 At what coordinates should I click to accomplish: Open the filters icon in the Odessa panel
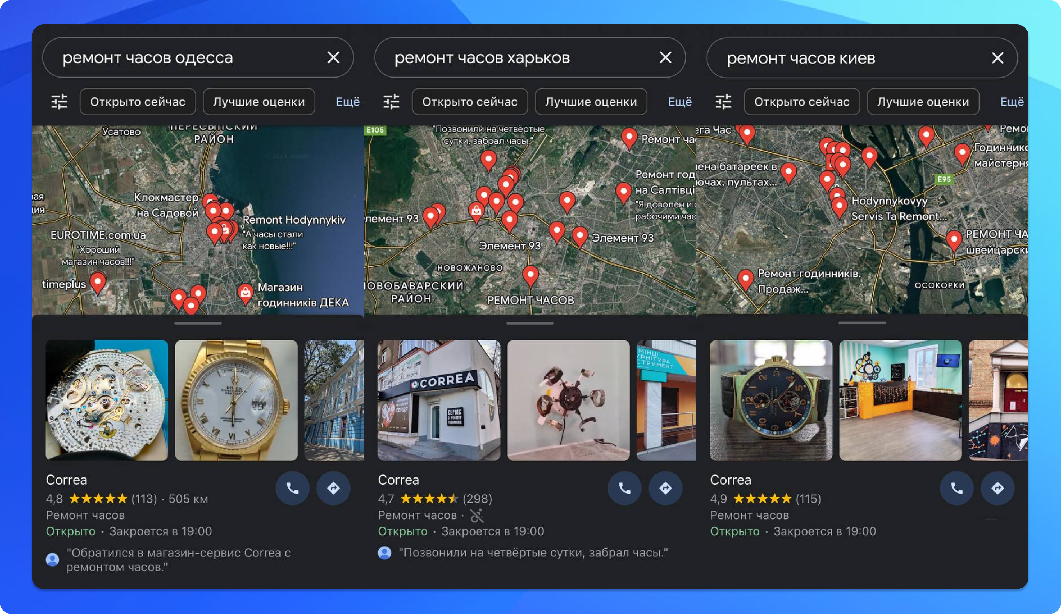pyautogui.click(x=60, y=102)
